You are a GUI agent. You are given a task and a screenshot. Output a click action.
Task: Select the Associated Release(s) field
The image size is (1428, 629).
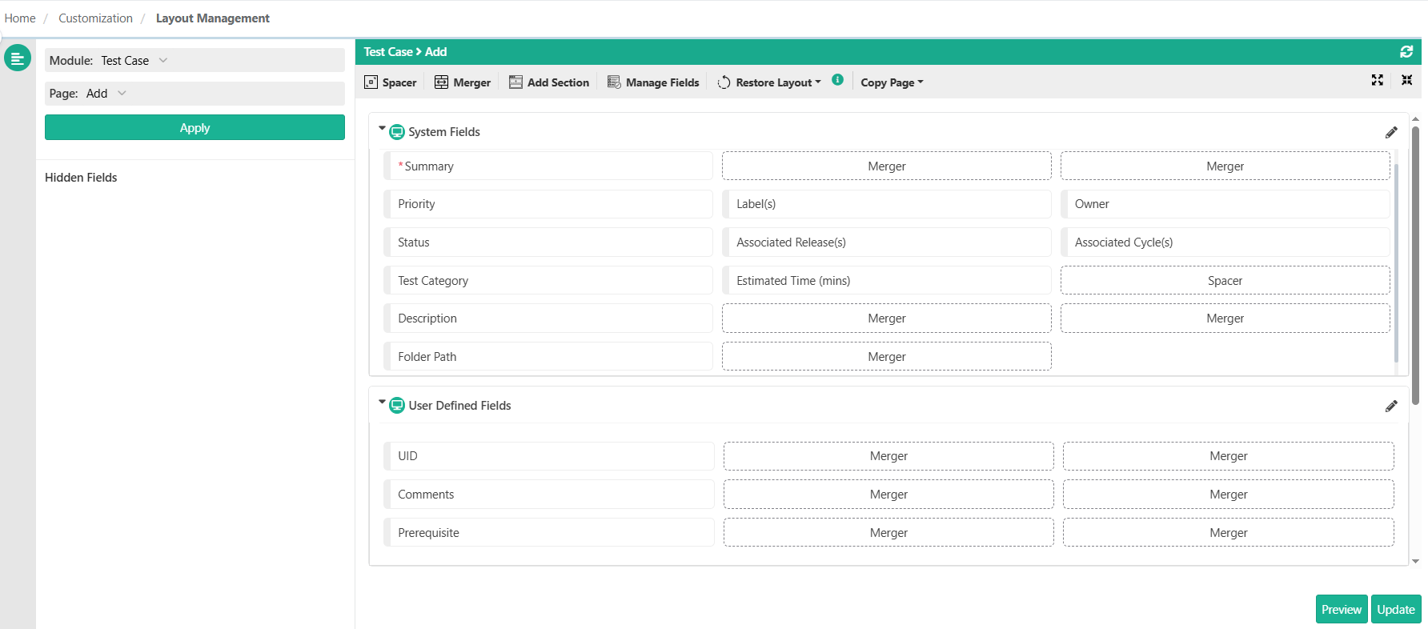tap(887, 242)
